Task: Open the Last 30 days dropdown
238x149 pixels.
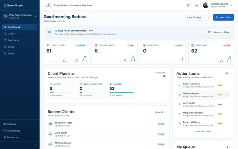Action: [x=198, y=17]
